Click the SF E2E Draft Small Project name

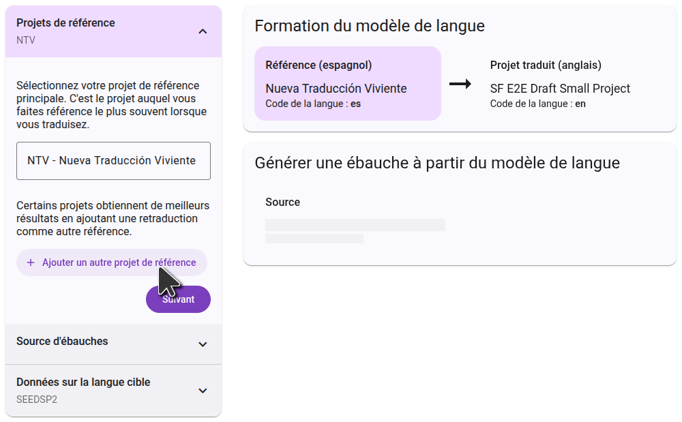click(x=560, y=89)
